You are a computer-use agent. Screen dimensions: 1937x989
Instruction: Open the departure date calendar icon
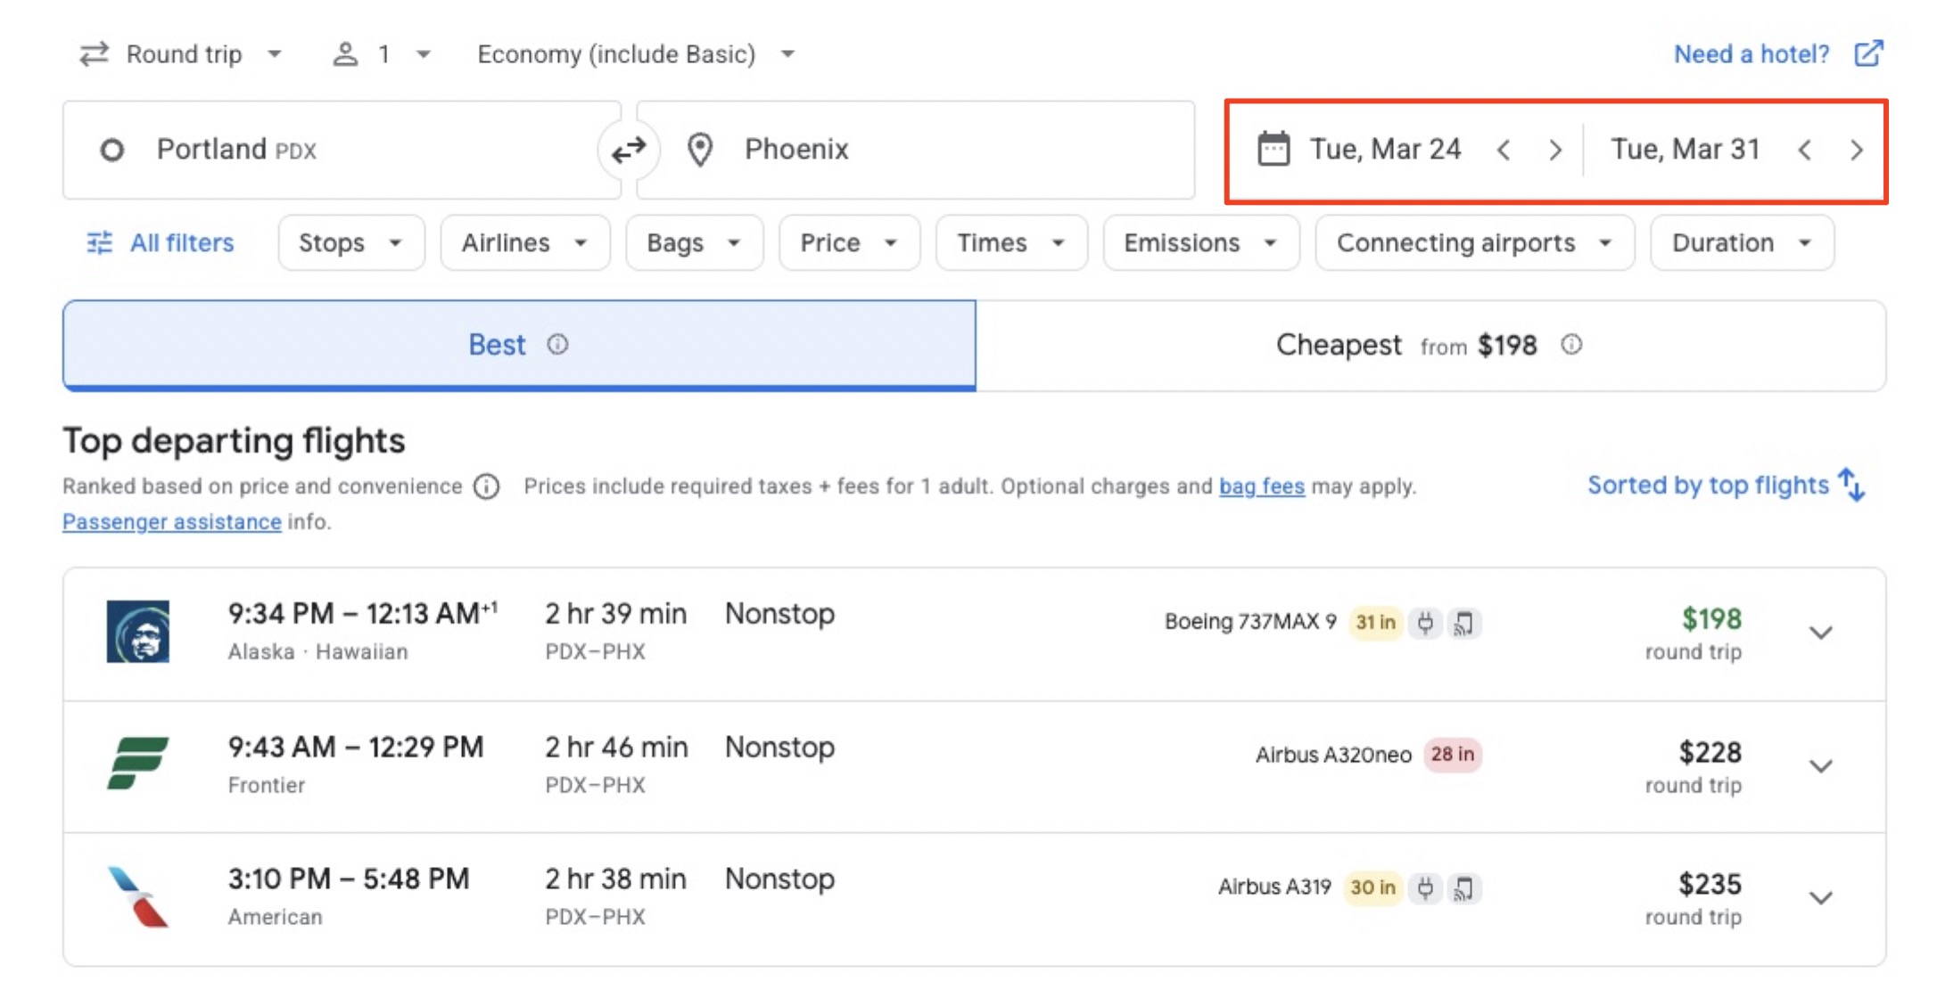[1274, 149]
